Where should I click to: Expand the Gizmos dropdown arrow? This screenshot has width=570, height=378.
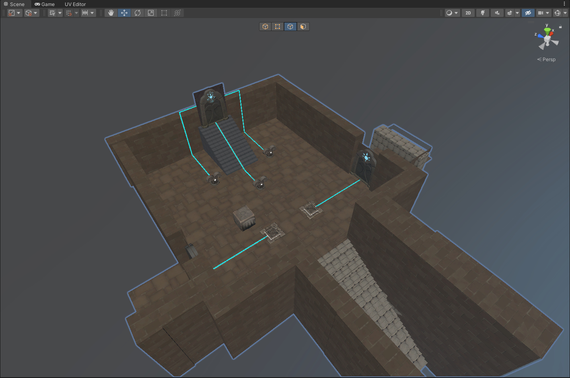point(565,13)
